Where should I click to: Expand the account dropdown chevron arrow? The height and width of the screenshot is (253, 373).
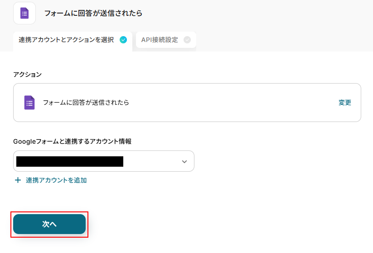point(184,162)
